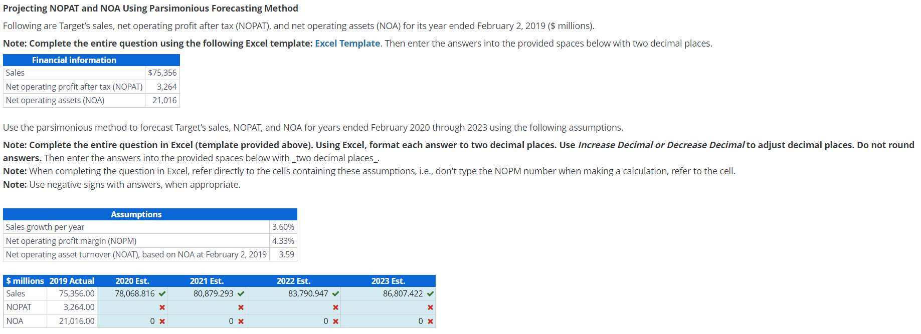The width and height of the screenshot is (921, 334).
Task: Click the 2019 Actual Sales value 75,356.00
Action: (x=77, y=293)
